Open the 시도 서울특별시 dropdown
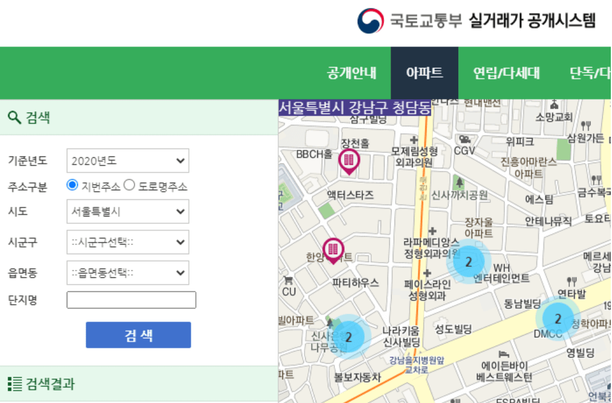This screenshot has width=612, height=403. [127, 211]
